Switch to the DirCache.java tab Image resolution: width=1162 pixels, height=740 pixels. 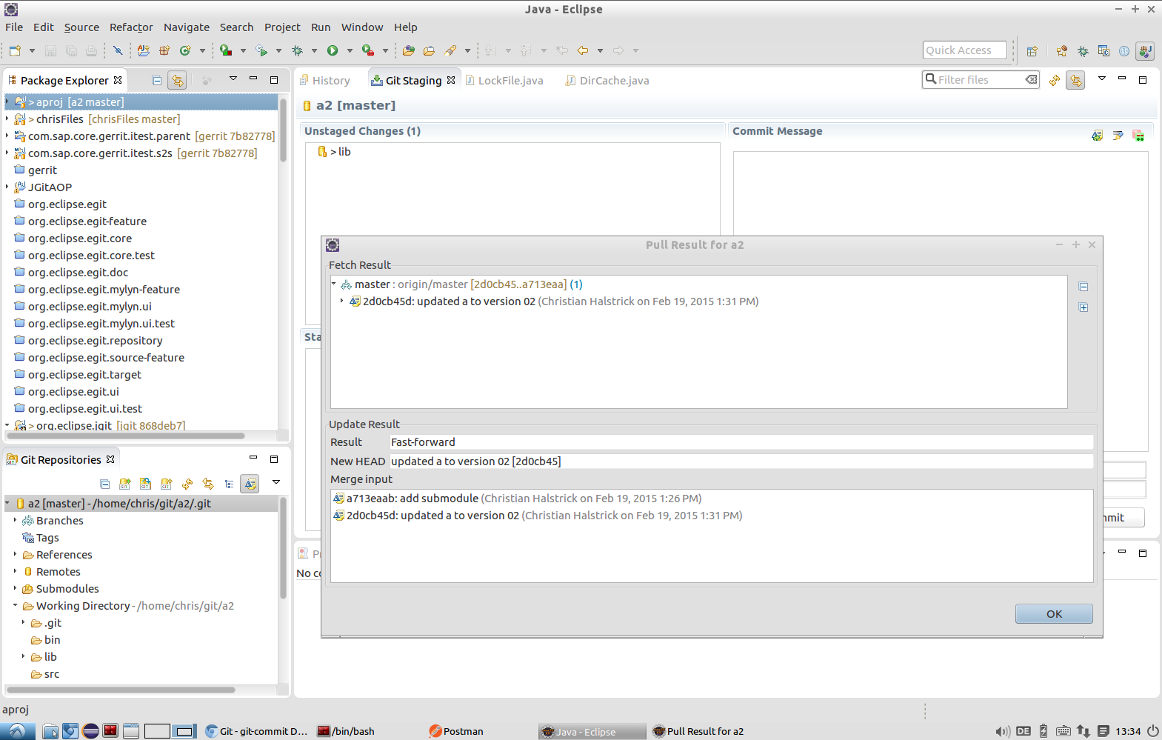(x=607, y=81)
